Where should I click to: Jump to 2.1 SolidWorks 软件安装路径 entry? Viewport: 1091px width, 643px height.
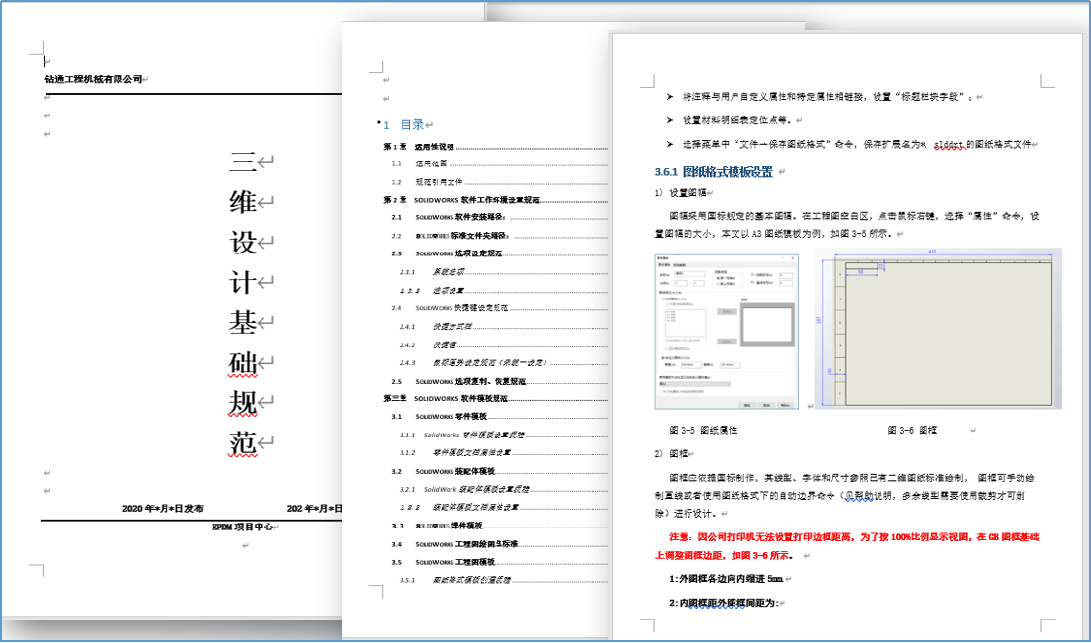pos(462,217)
